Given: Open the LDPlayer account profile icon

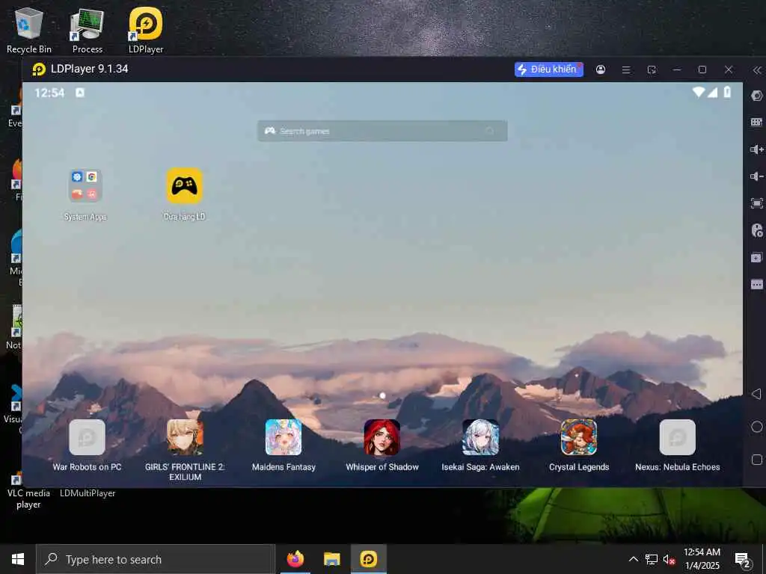Looking at the screenshot, I should point(601,70).
